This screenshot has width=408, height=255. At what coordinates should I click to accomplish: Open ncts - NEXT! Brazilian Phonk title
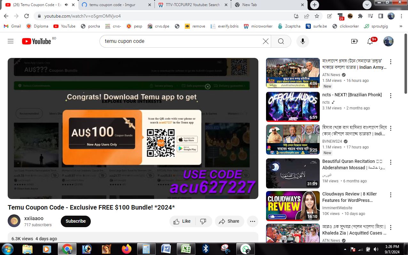pyautogui.click(x=352, y=95)
